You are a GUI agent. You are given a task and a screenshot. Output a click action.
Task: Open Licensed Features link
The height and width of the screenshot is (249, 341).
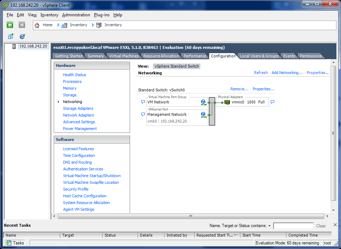point(78,149)
